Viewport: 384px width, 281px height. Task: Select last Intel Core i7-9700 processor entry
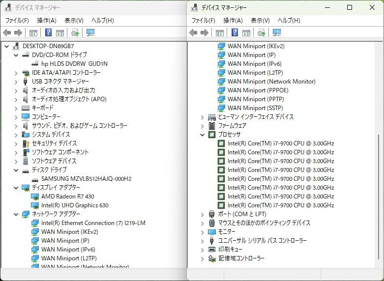pos(281,205)
